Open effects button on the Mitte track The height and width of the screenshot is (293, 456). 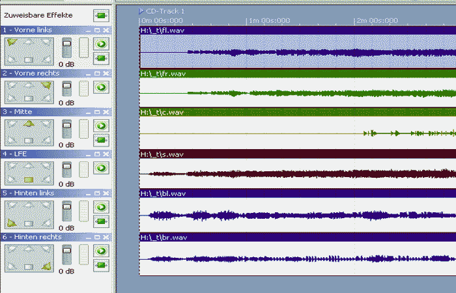tap(101, 139)
